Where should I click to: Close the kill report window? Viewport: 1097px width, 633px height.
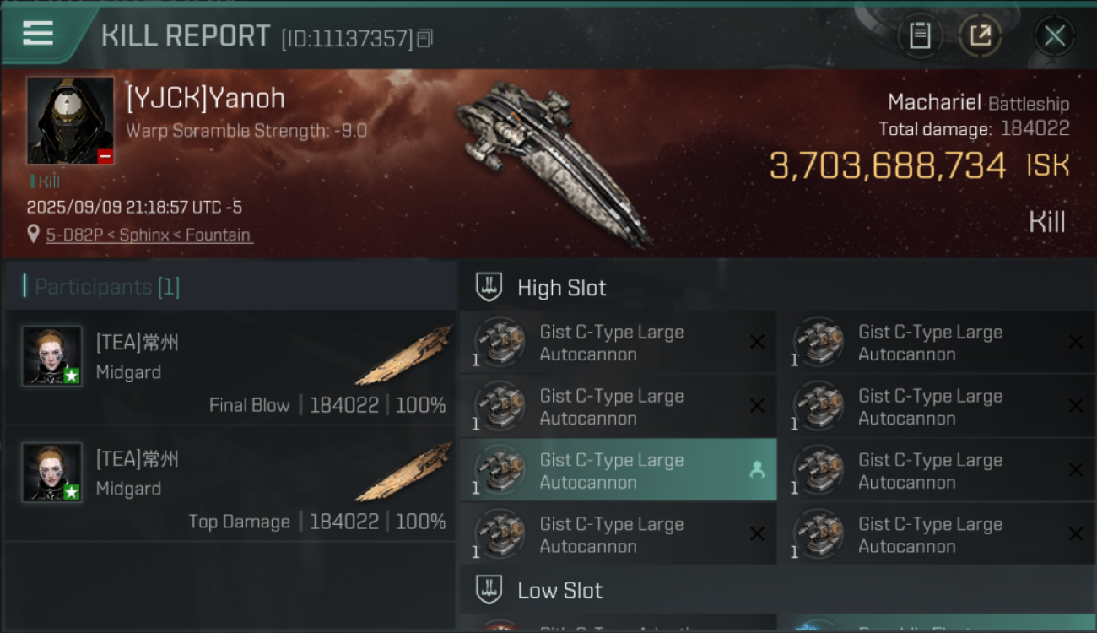click(x=1054, y=35)
